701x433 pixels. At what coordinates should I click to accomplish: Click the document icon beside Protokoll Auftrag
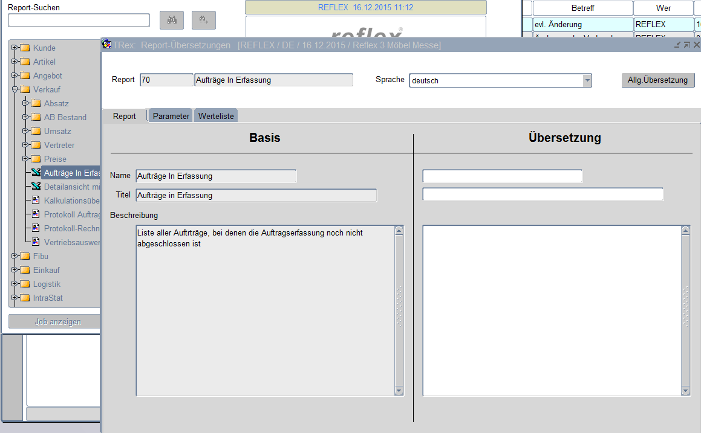(36, 215)
